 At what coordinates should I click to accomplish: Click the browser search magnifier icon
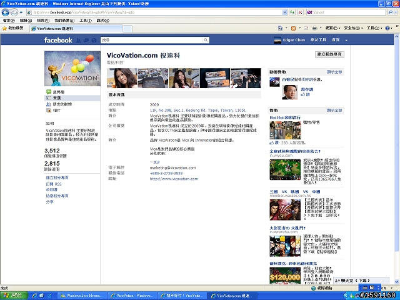pos(390,12)
